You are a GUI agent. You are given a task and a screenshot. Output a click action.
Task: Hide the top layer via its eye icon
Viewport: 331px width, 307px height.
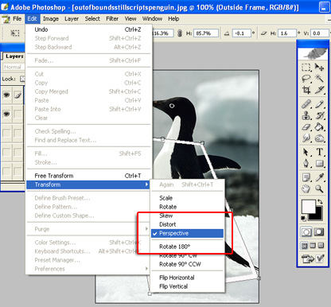click(x=6, y=95)
